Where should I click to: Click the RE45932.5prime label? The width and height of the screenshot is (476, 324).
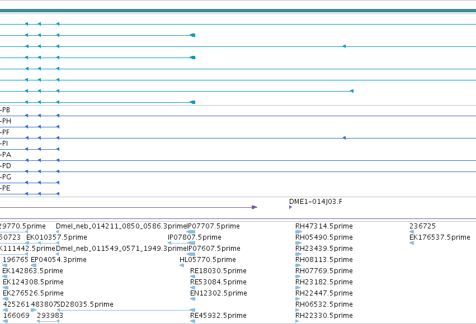(218, 316)
